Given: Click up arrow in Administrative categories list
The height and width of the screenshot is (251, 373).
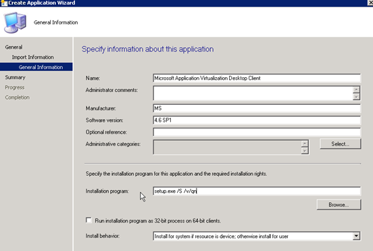Looking at the screenshot, I should 305,143.
